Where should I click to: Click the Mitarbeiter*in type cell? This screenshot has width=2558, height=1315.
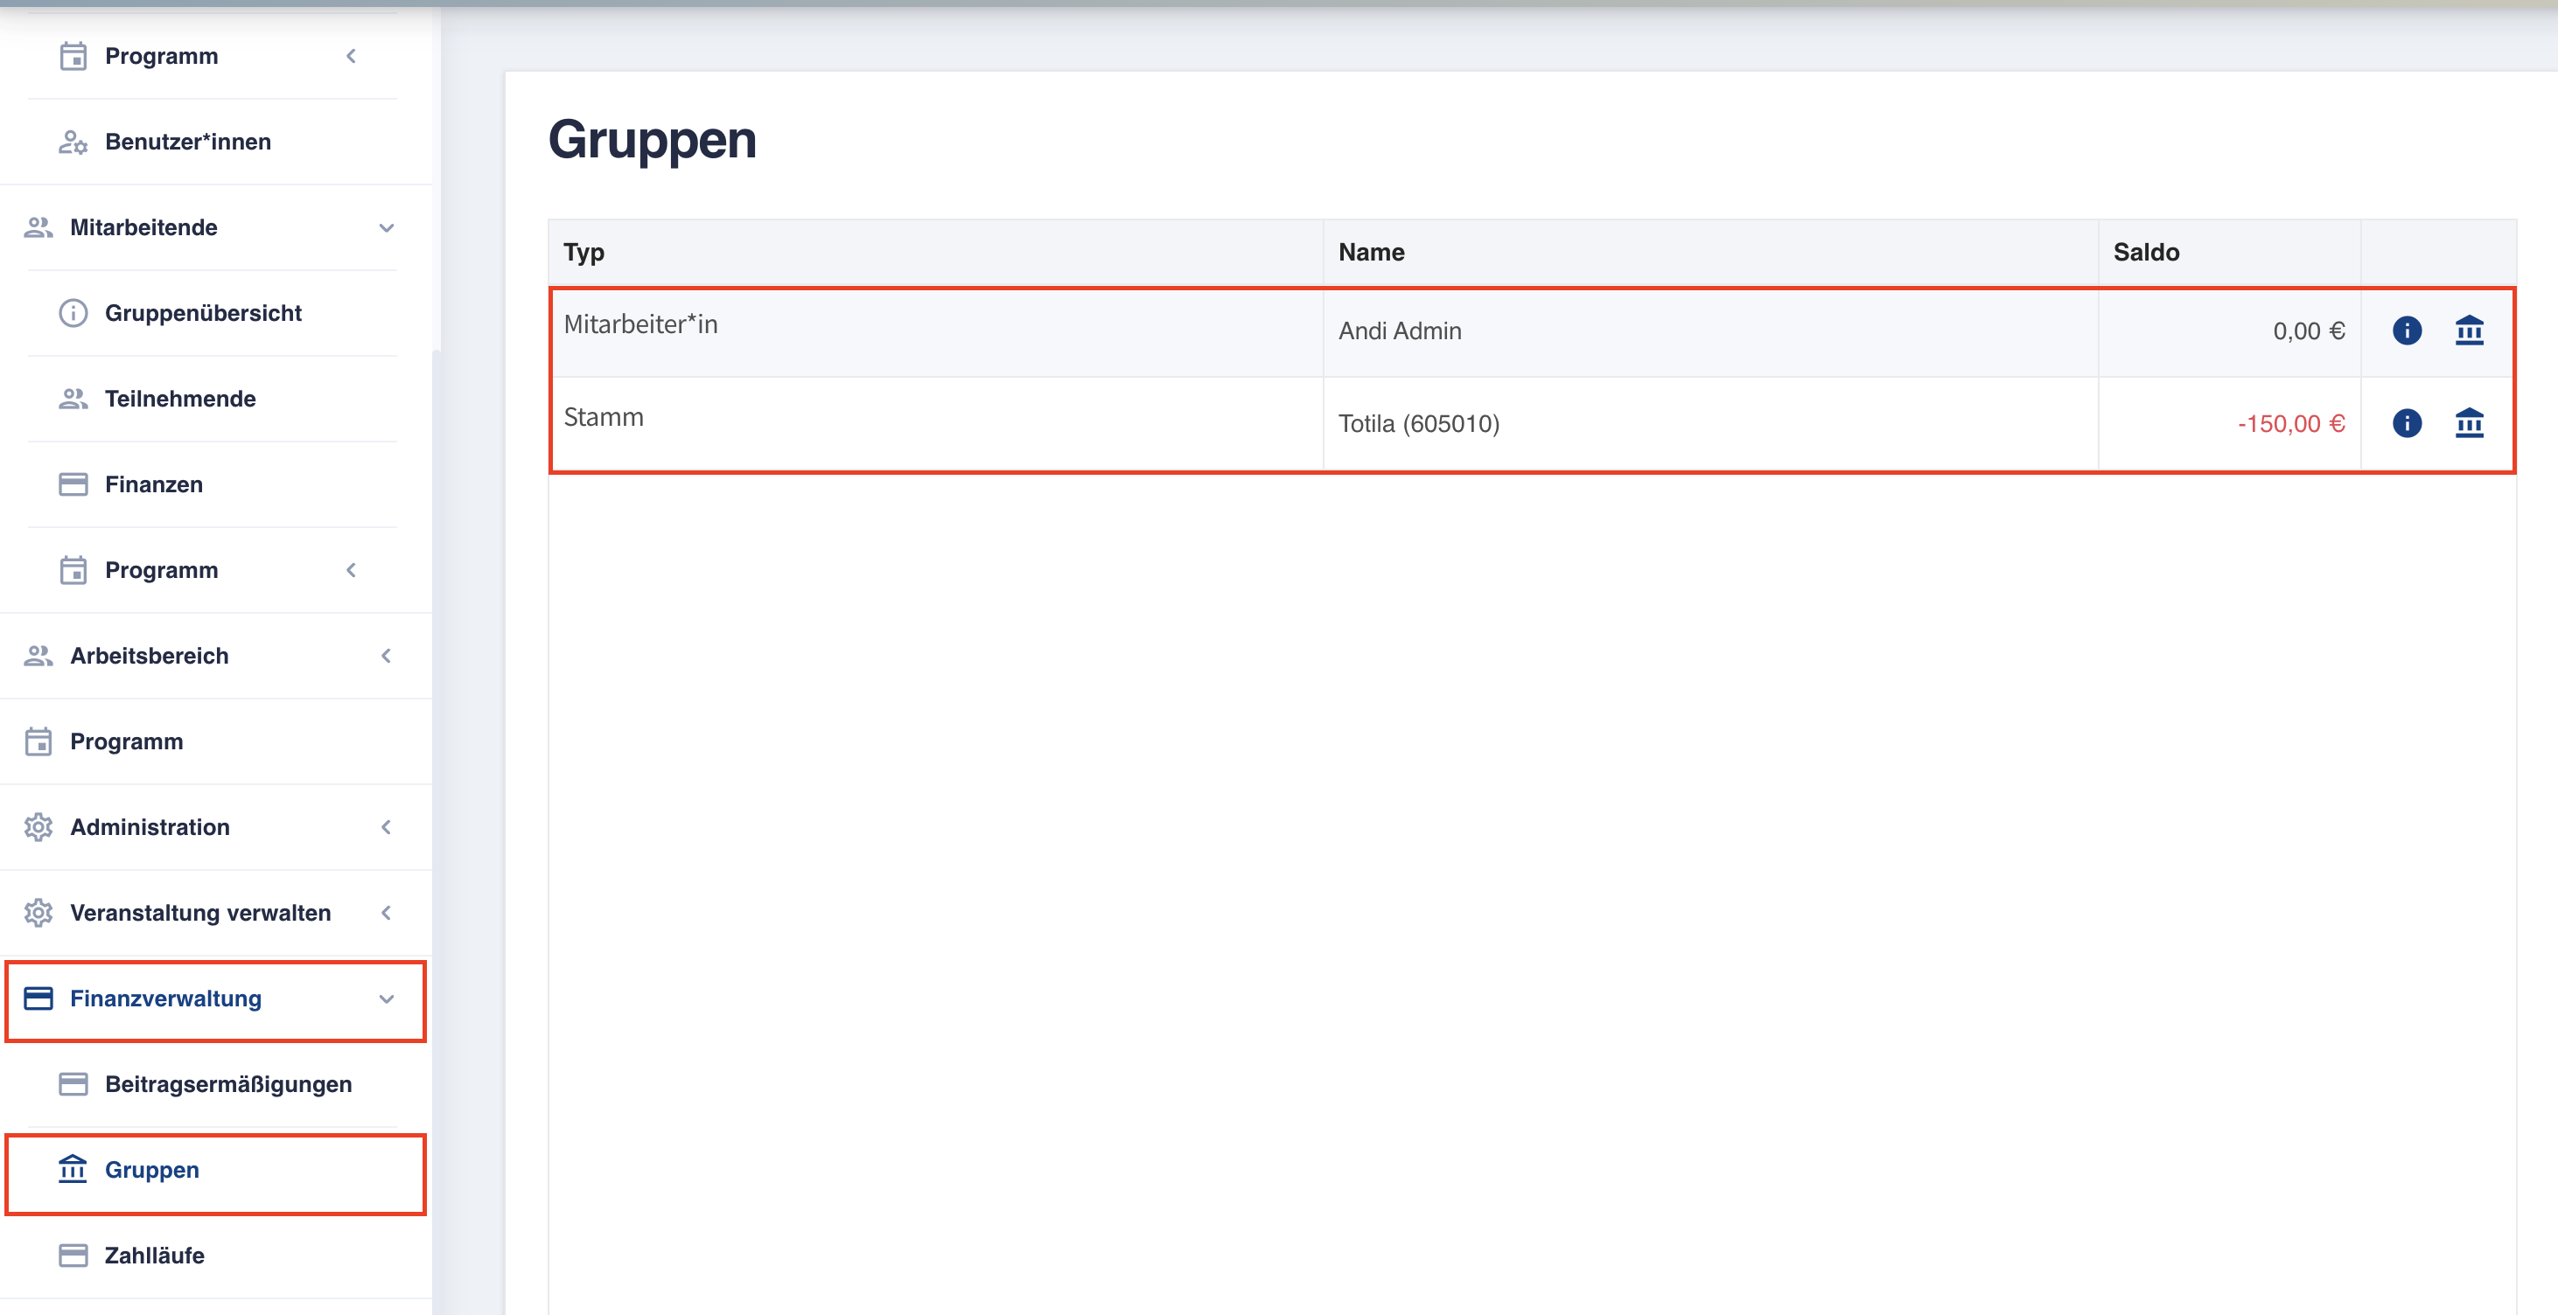pyautogui.click(x=935, y=330)
